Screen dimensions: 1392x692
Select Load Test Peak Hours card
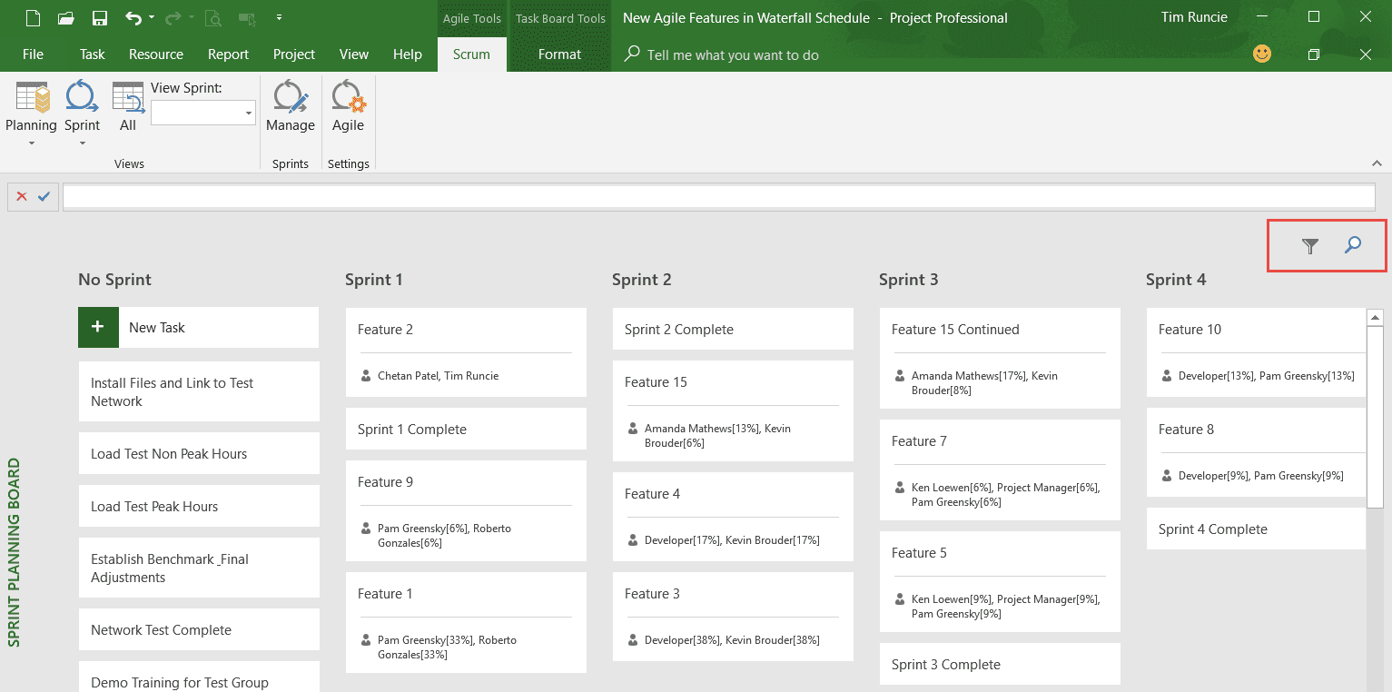199,506
